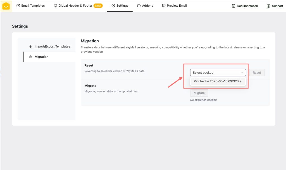Viewport: 286px width, 170px height.
Task: Open the Addons tab
Action: click(x=145, y=6)
